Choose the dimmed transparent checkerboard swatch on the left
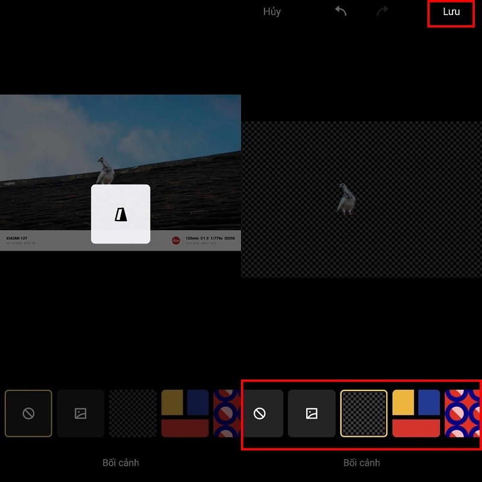The width and height of the screenshot is (482, 482). pyautogui.click(x=133, y=413)
